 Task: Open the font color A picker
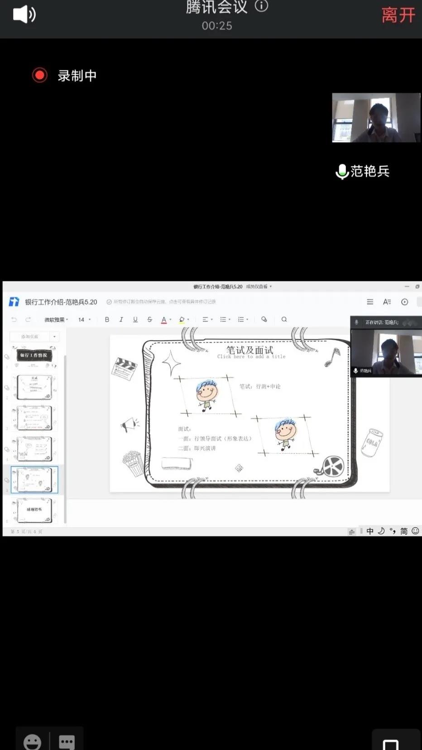(164, 319)
